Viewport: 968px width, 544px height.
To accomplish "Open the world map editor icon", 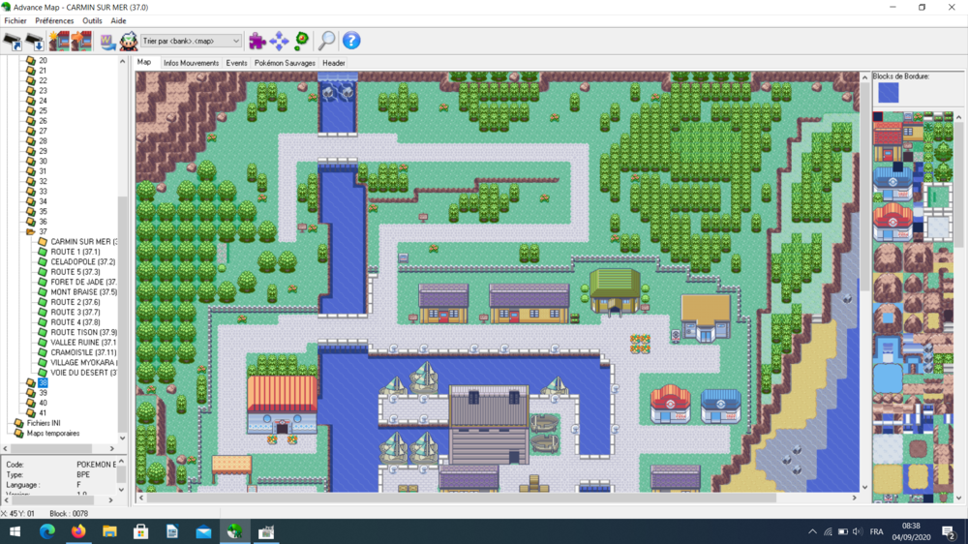I will pos(106,41).
